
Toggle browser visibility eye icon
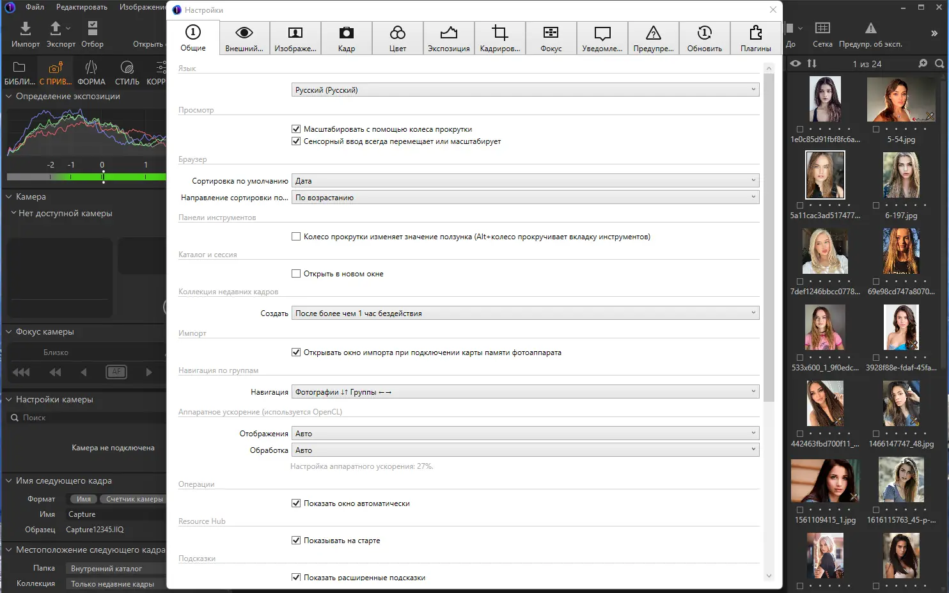796,63
